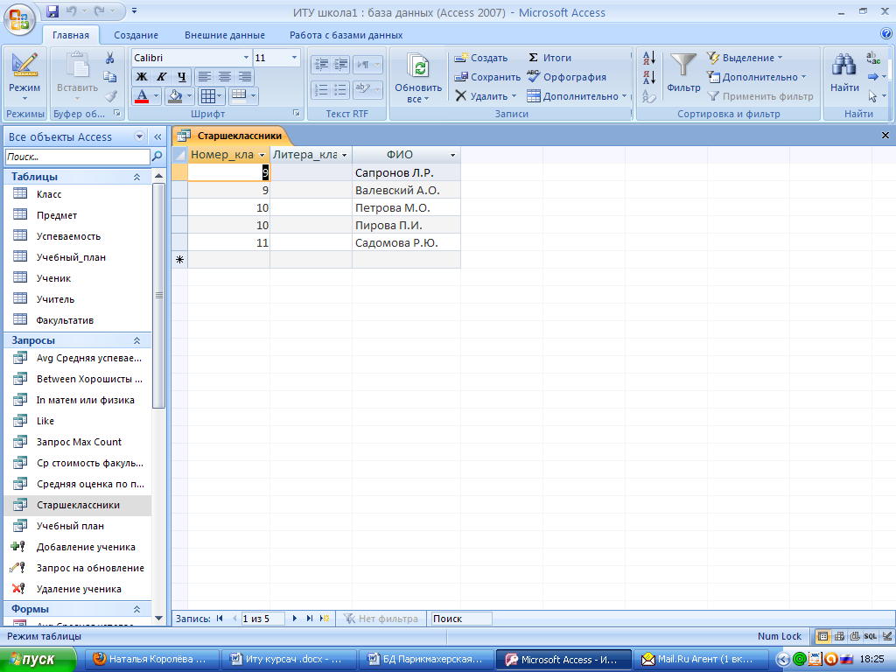Click record search Поиск box
The image size is (896, 672).
pyautogui.click(x=461, y=619)
